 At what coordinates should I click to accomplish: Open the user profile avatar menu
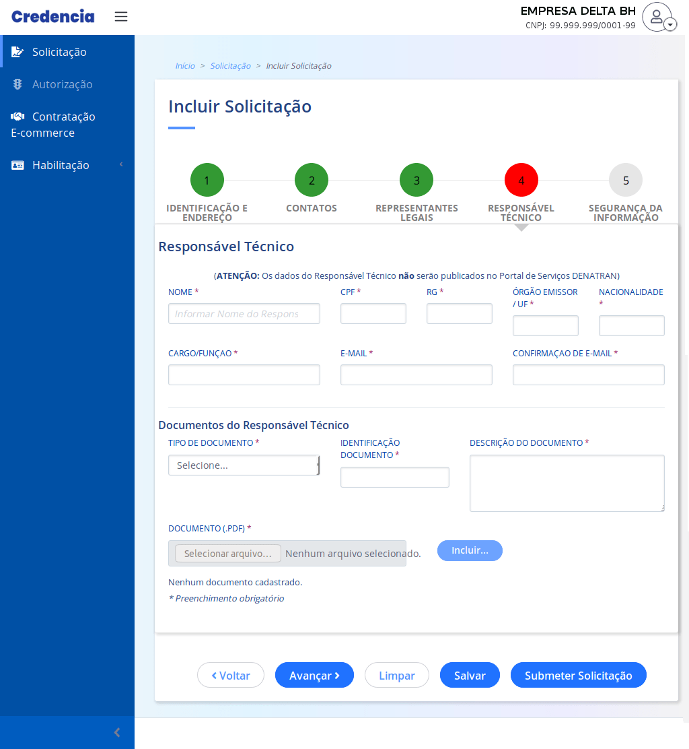[658, 18]
